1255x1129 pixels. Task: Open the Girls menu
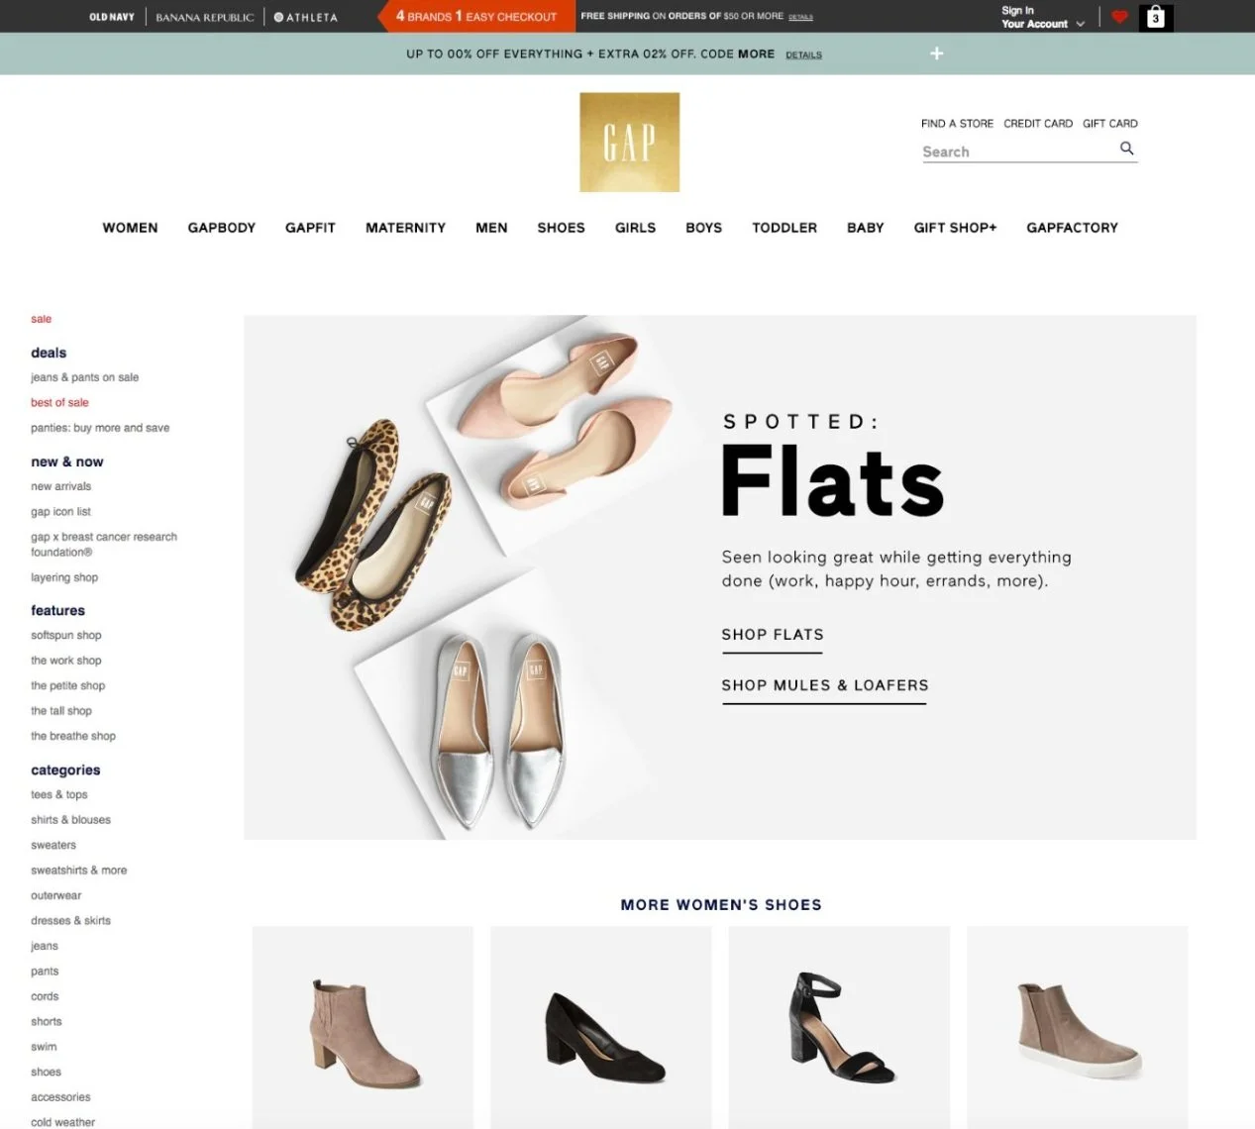(x=635, y=228)
